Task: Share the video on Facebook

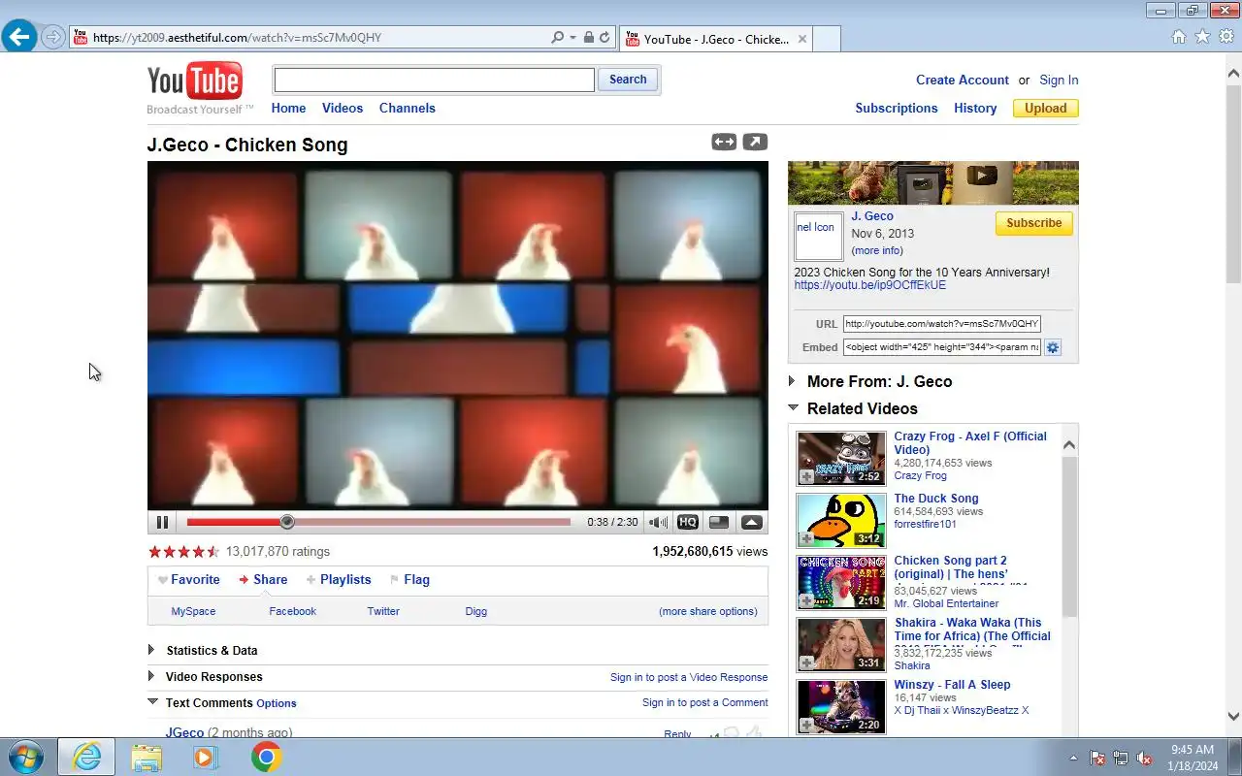Action: coord(292,611)
